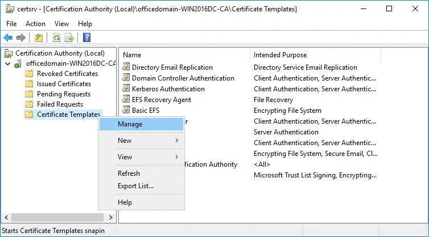Open the File menu in menu bar
Screen dimensions: 429x237
(x=11, y=24)
